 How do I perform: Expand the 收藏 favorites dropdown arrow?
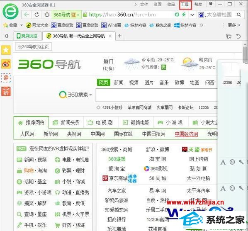click(22, 25)
